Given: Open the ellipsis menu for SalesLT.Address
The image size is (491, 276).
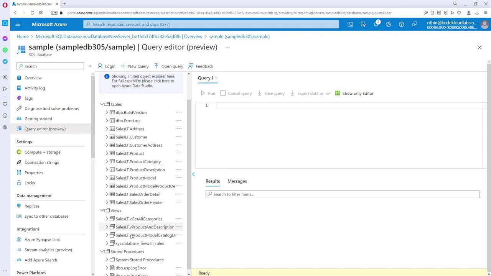Looking at the screenshot, I should point(179,129).
